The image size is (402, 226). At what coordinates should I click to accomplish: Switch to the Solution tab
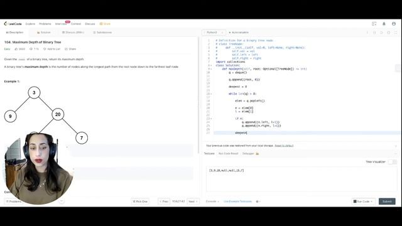coord(44,33)
